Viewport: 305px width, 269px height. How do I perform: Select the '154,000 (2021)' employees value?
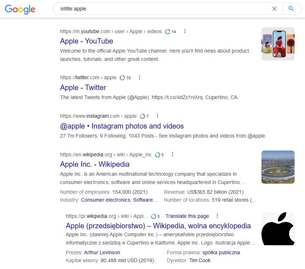point(130,192)
